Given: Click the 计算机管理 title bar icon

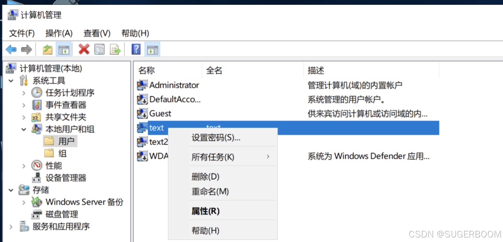Looking at the screenshot, I should (13, 15).
